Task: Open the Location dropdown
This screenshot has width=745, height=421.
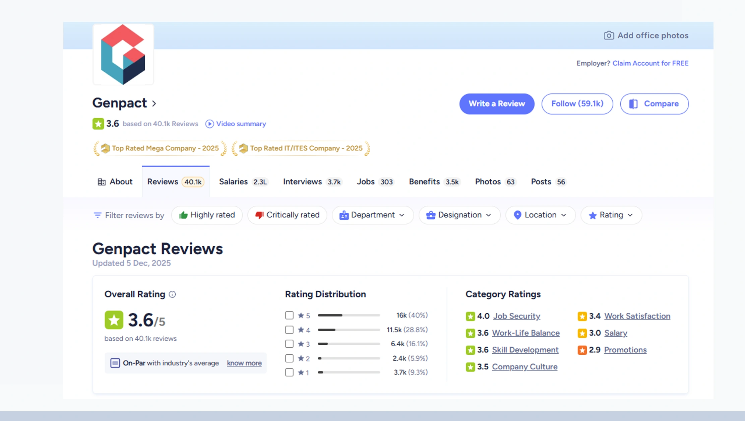Action: pyautogui.click(x=540, y=215)
